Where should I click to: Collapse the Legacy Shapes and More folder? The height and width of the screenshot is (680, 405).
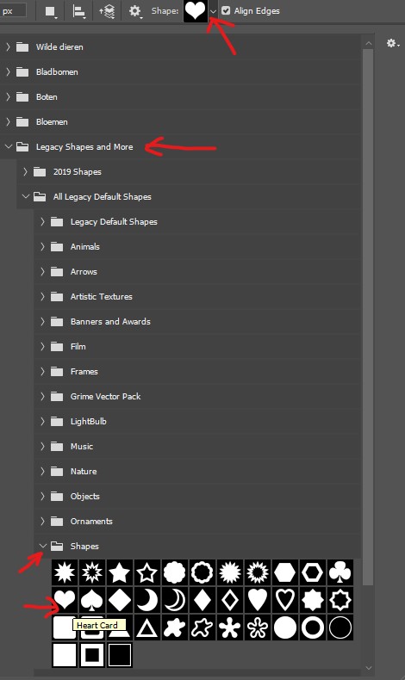point(9,146)
